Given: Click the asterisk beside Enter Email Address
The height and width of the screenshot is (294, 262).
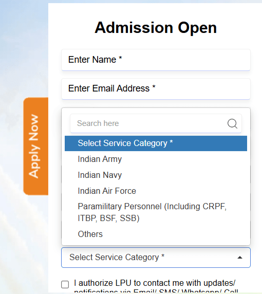Looking at the screenshot, I should coord(154,87).
